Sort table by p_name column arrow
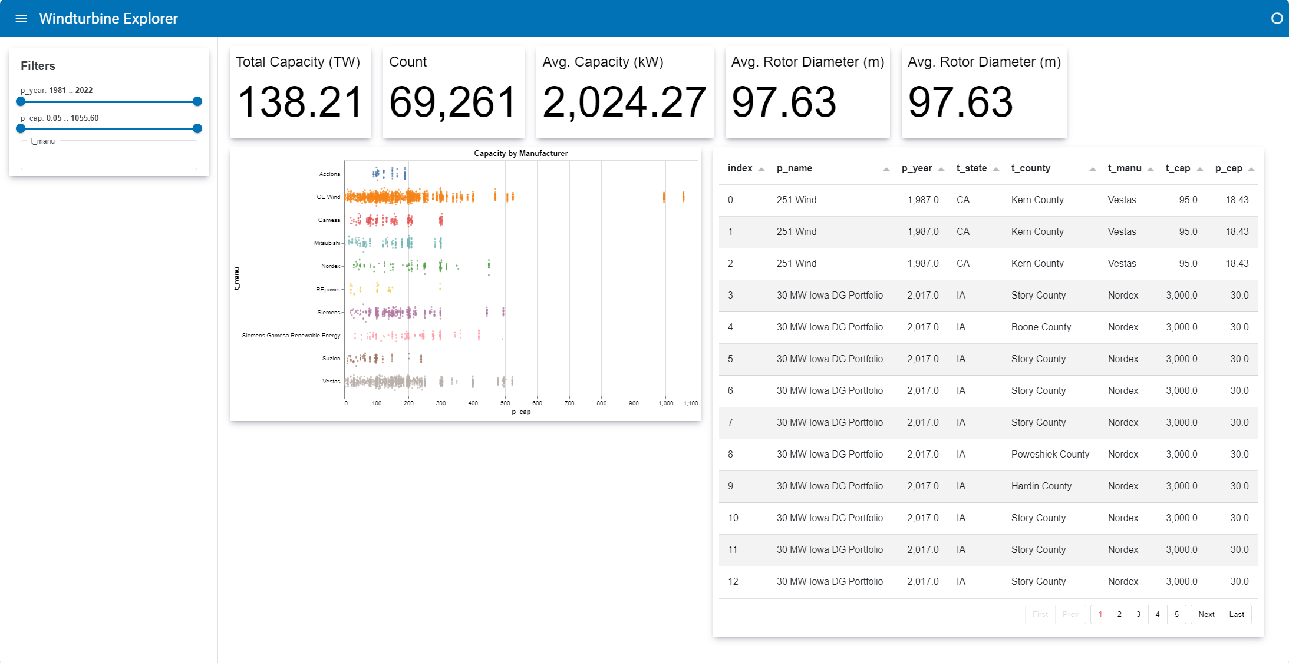The height and width of the screenshot is (663, 1289). point(886,169)
